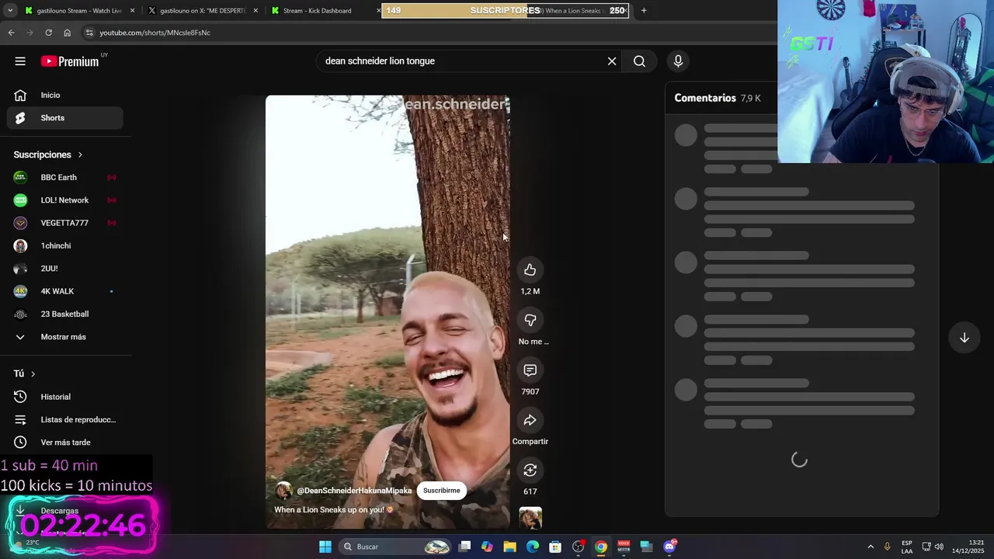This screenshot has height=559, width=994.
Task: Clear the search box text
Action: click(612, 61)
